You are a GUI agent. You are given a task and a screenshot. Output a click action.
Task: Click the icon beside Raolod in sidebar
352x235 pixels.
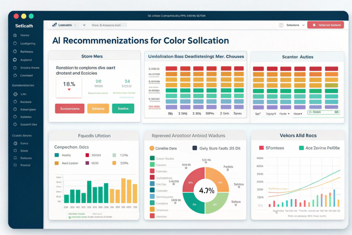pos(14,165)
